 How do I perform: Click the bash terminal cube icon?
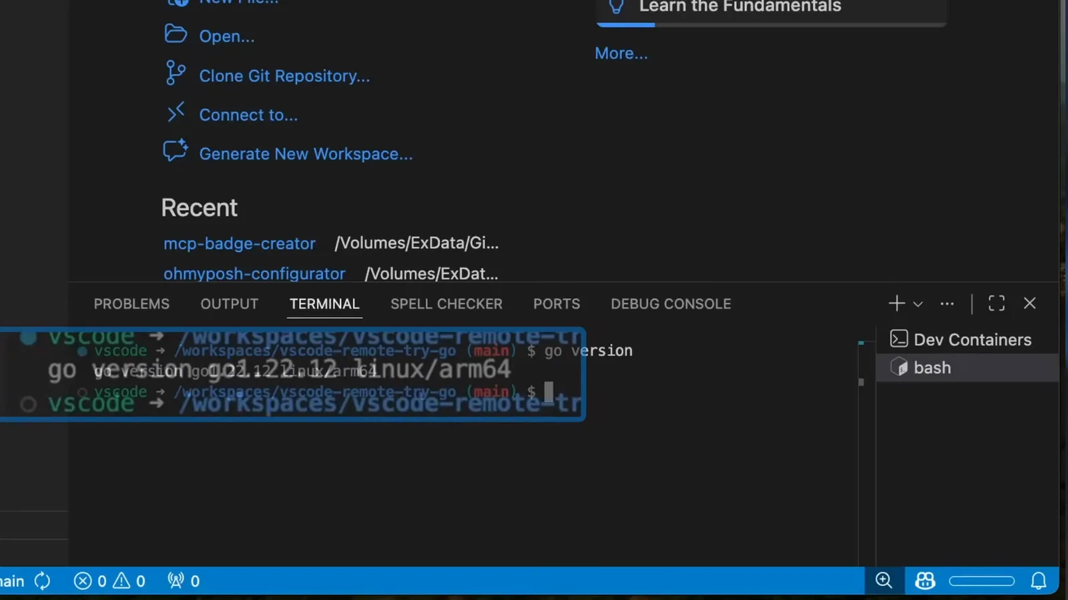click(899, 367)
